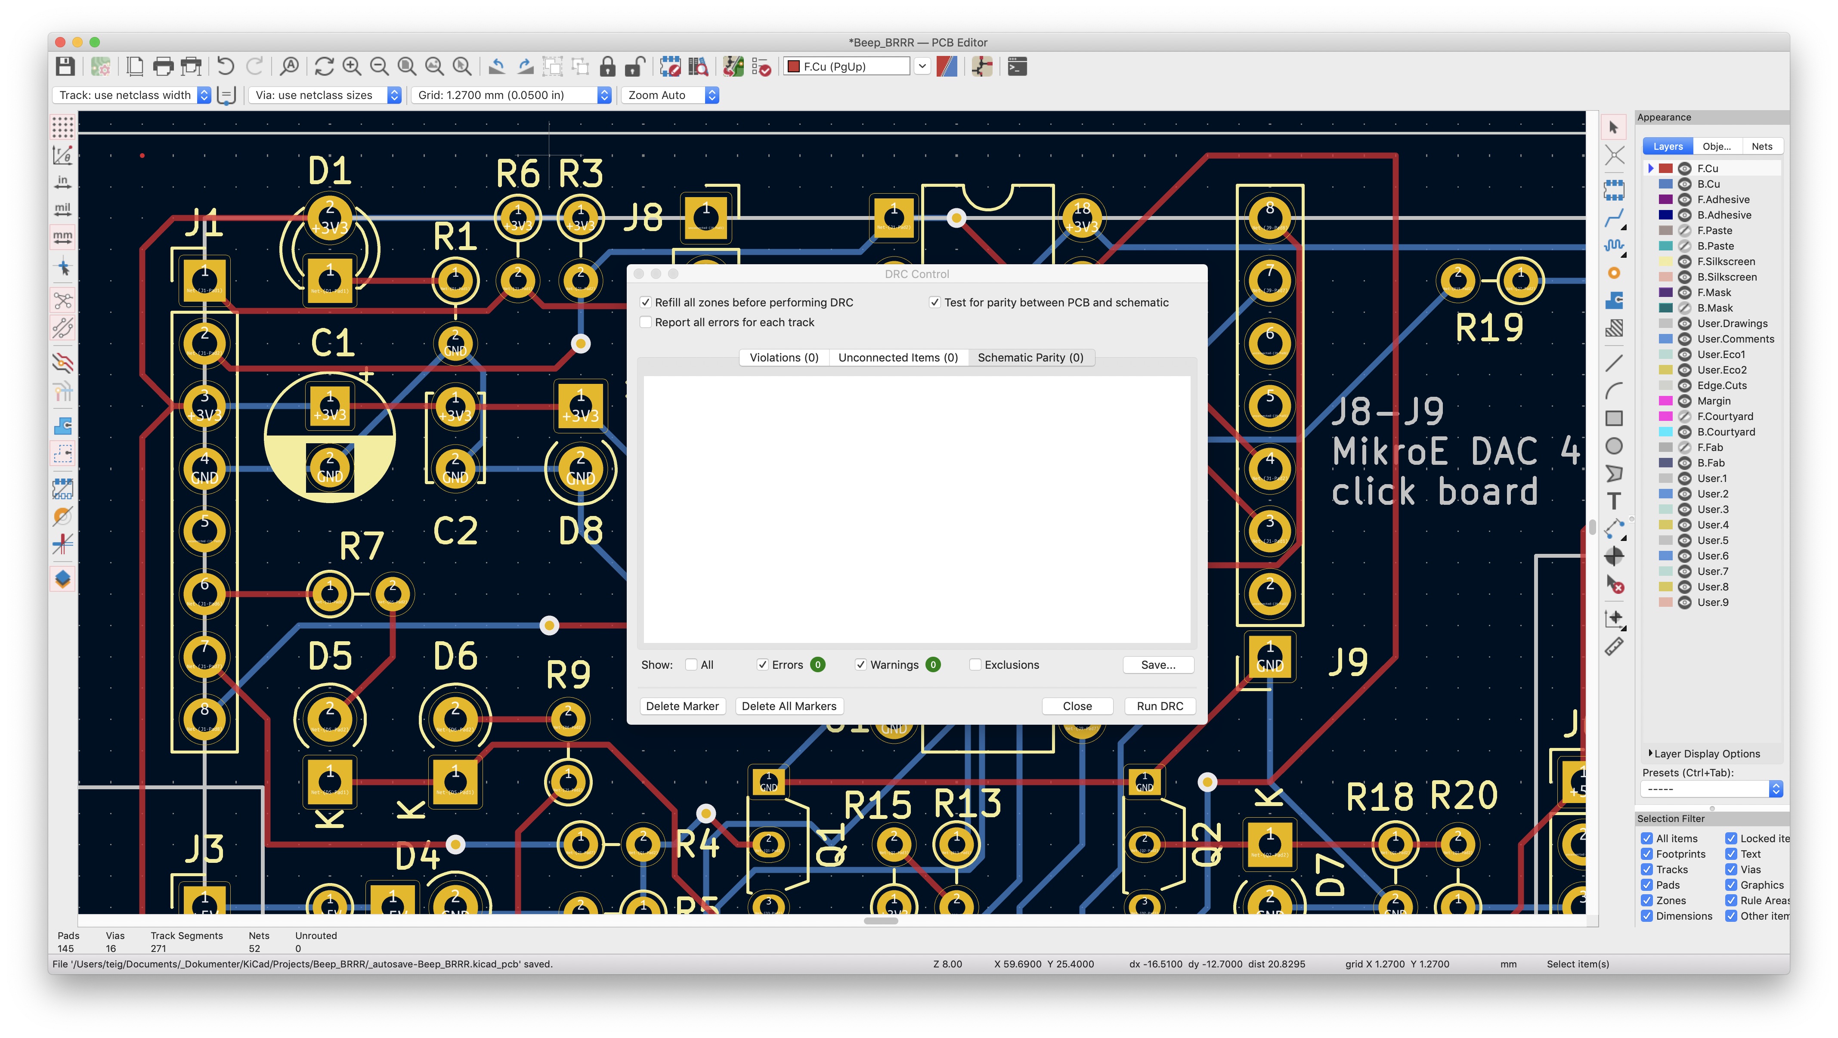Screen dimensions: 1838x1038
Task: Toggle grid display icon in left toolbar
Action: [x=63, y=127]
